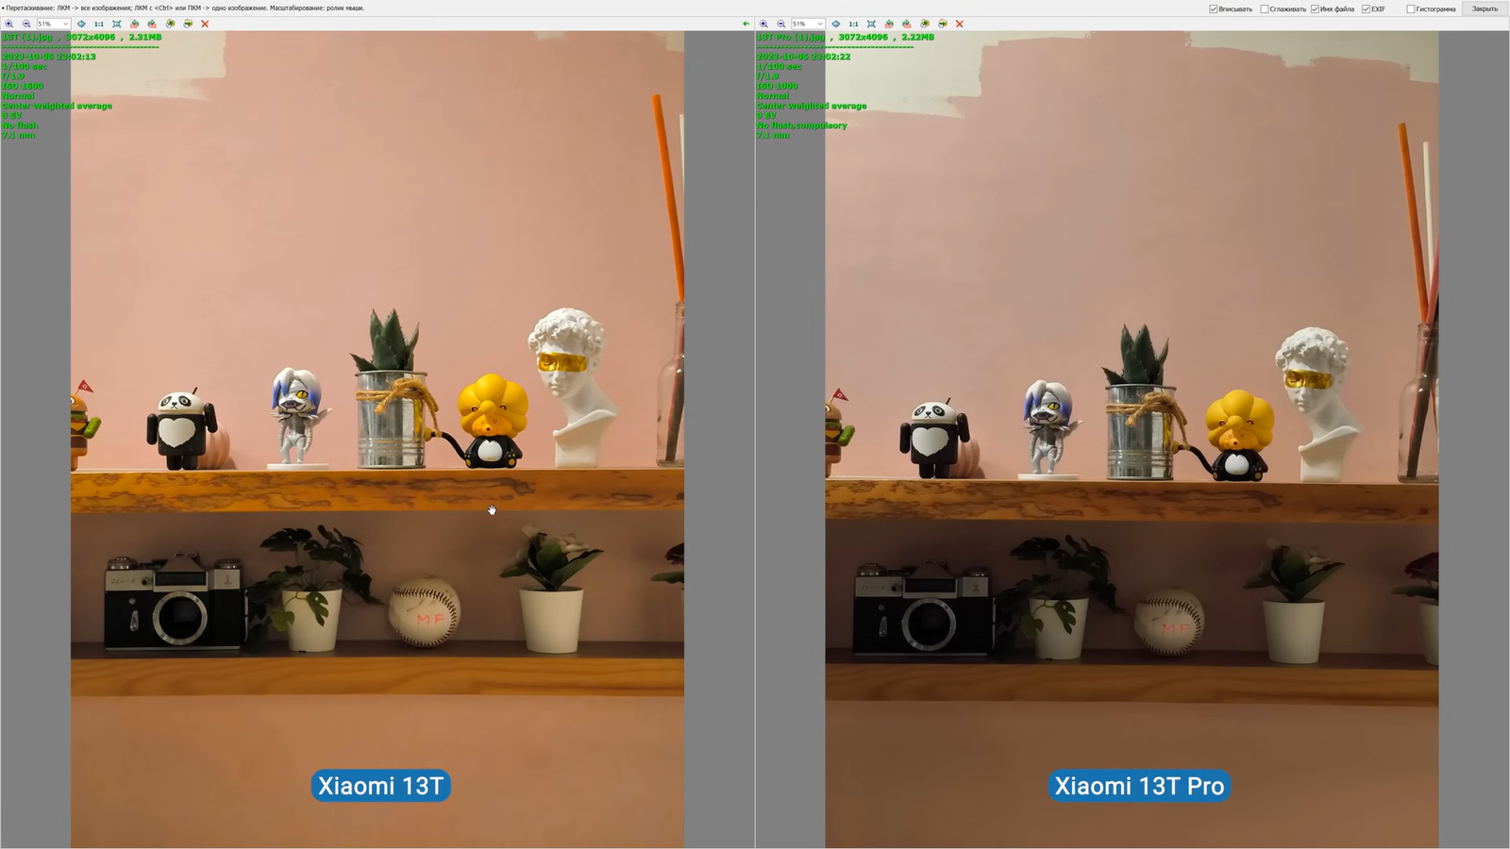The image size is (1510, 849).
Task: Click the "ISO 1600" EXIF line
Action: pos(23,86)
